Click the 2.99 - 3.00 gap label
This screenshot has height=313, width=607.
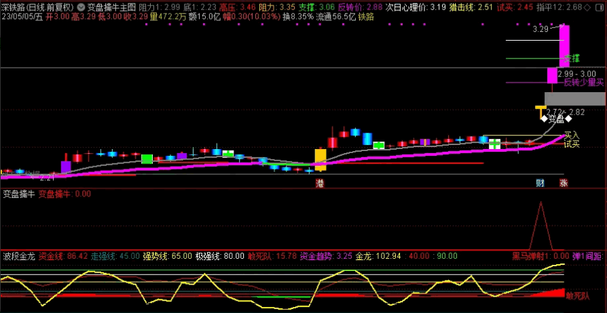click(577, 74)
